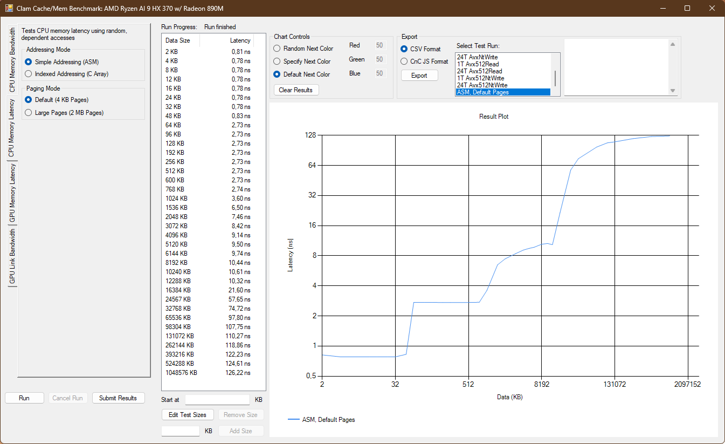Open the CPU Memory Bandwidth tab
Viewport: 725px width, 444px height.
click(12, 61)
